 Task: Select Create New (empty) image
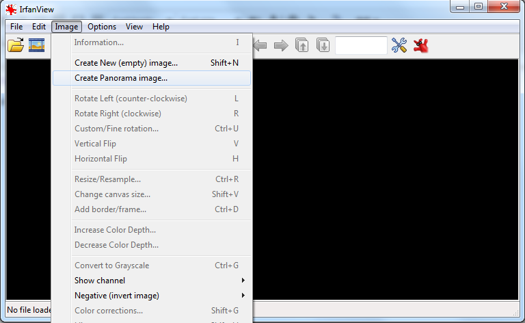(126, 63)
